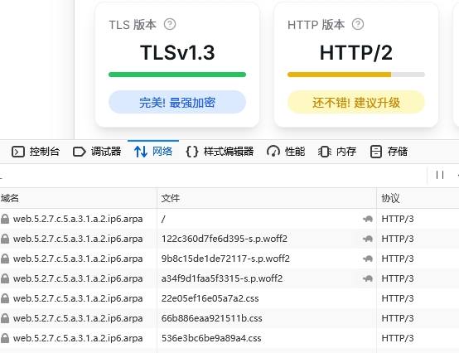Click lock icon of first request row
The height and width of the screenshot is (353, 459).
[5, 219]
